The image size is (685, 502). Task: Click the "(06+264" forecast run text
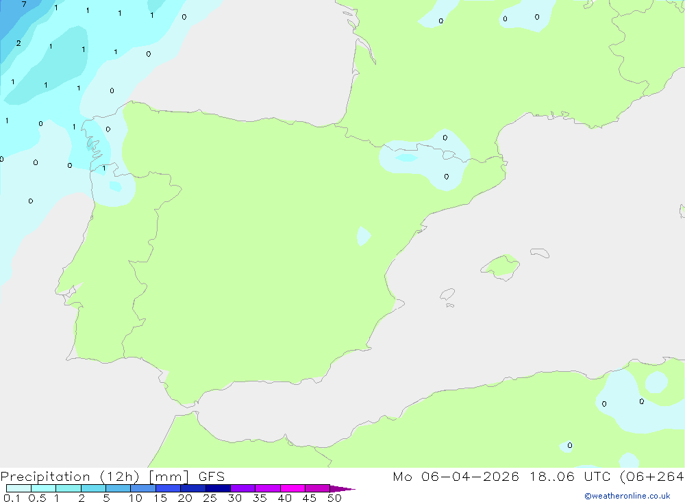[652, 477]
